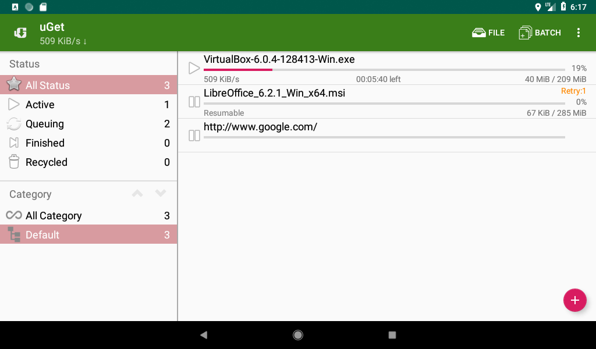
Task: Click the orange Retry:1 label
Action: [573, 91]
